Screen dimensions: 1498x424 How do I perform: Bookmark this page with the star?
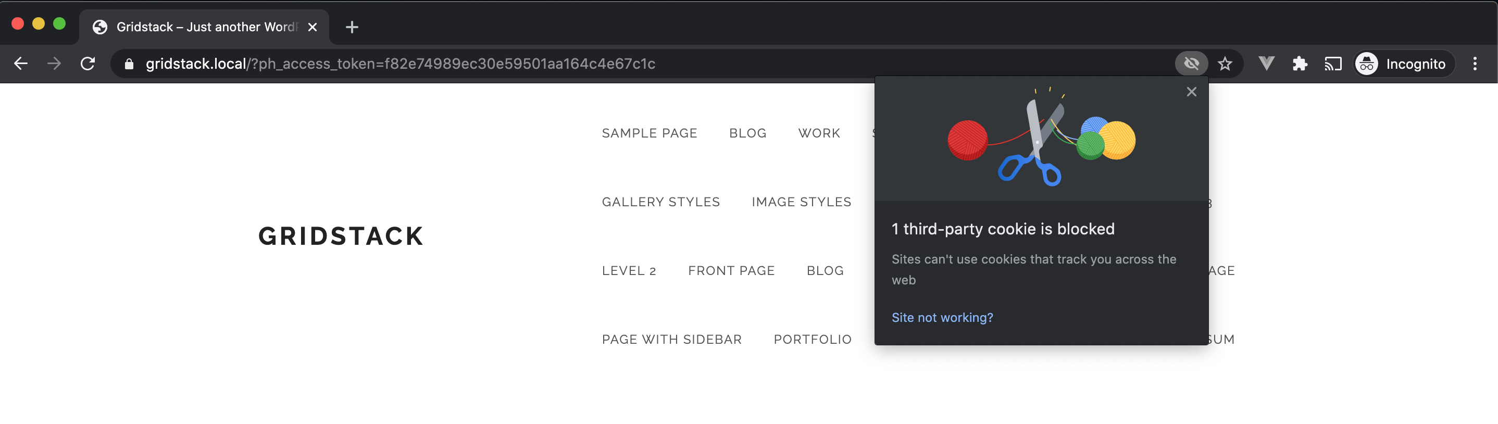coord(1225,64)
